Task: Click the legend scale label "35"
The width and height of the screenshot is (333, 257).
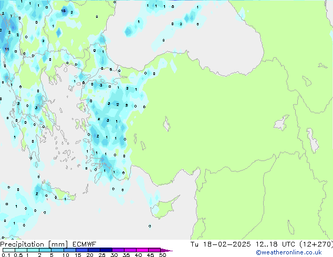Action: pos(126,255)
